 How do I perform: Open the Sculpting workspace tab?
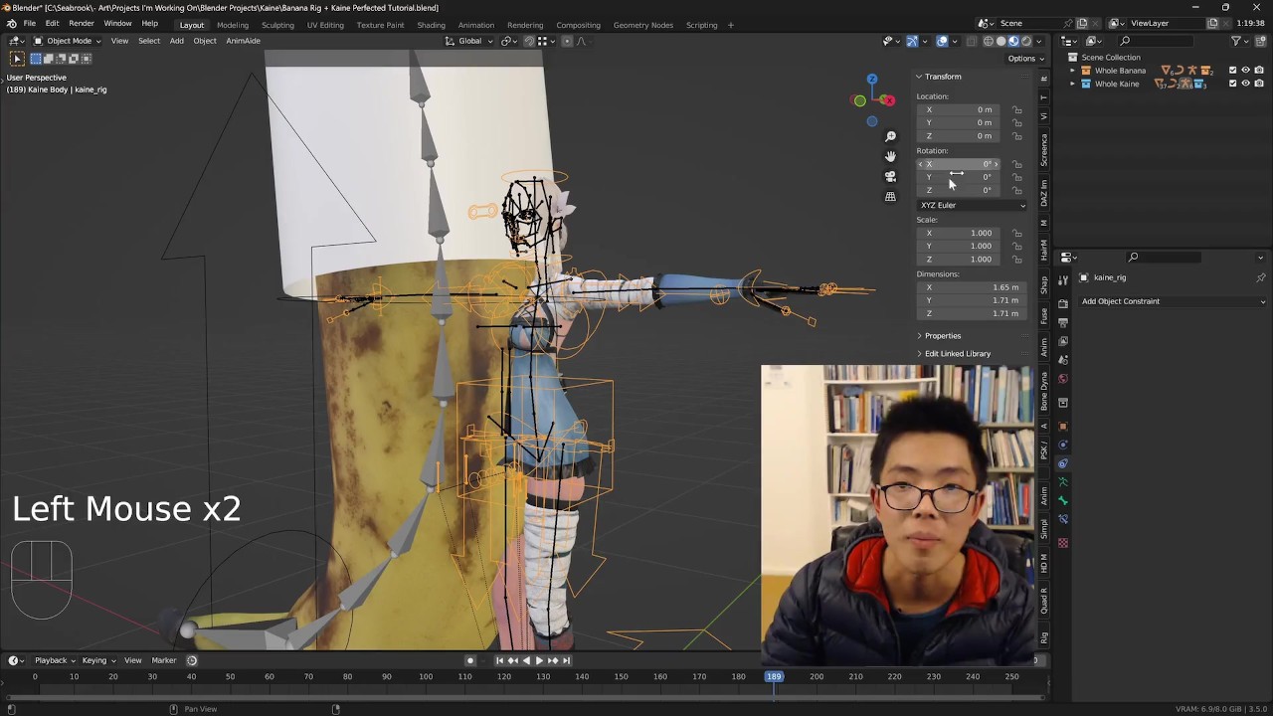click(x=277, y=25)
